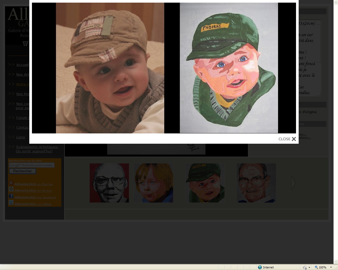Open the Liens menu item
338x270 pixels.
tap(21, 137)
